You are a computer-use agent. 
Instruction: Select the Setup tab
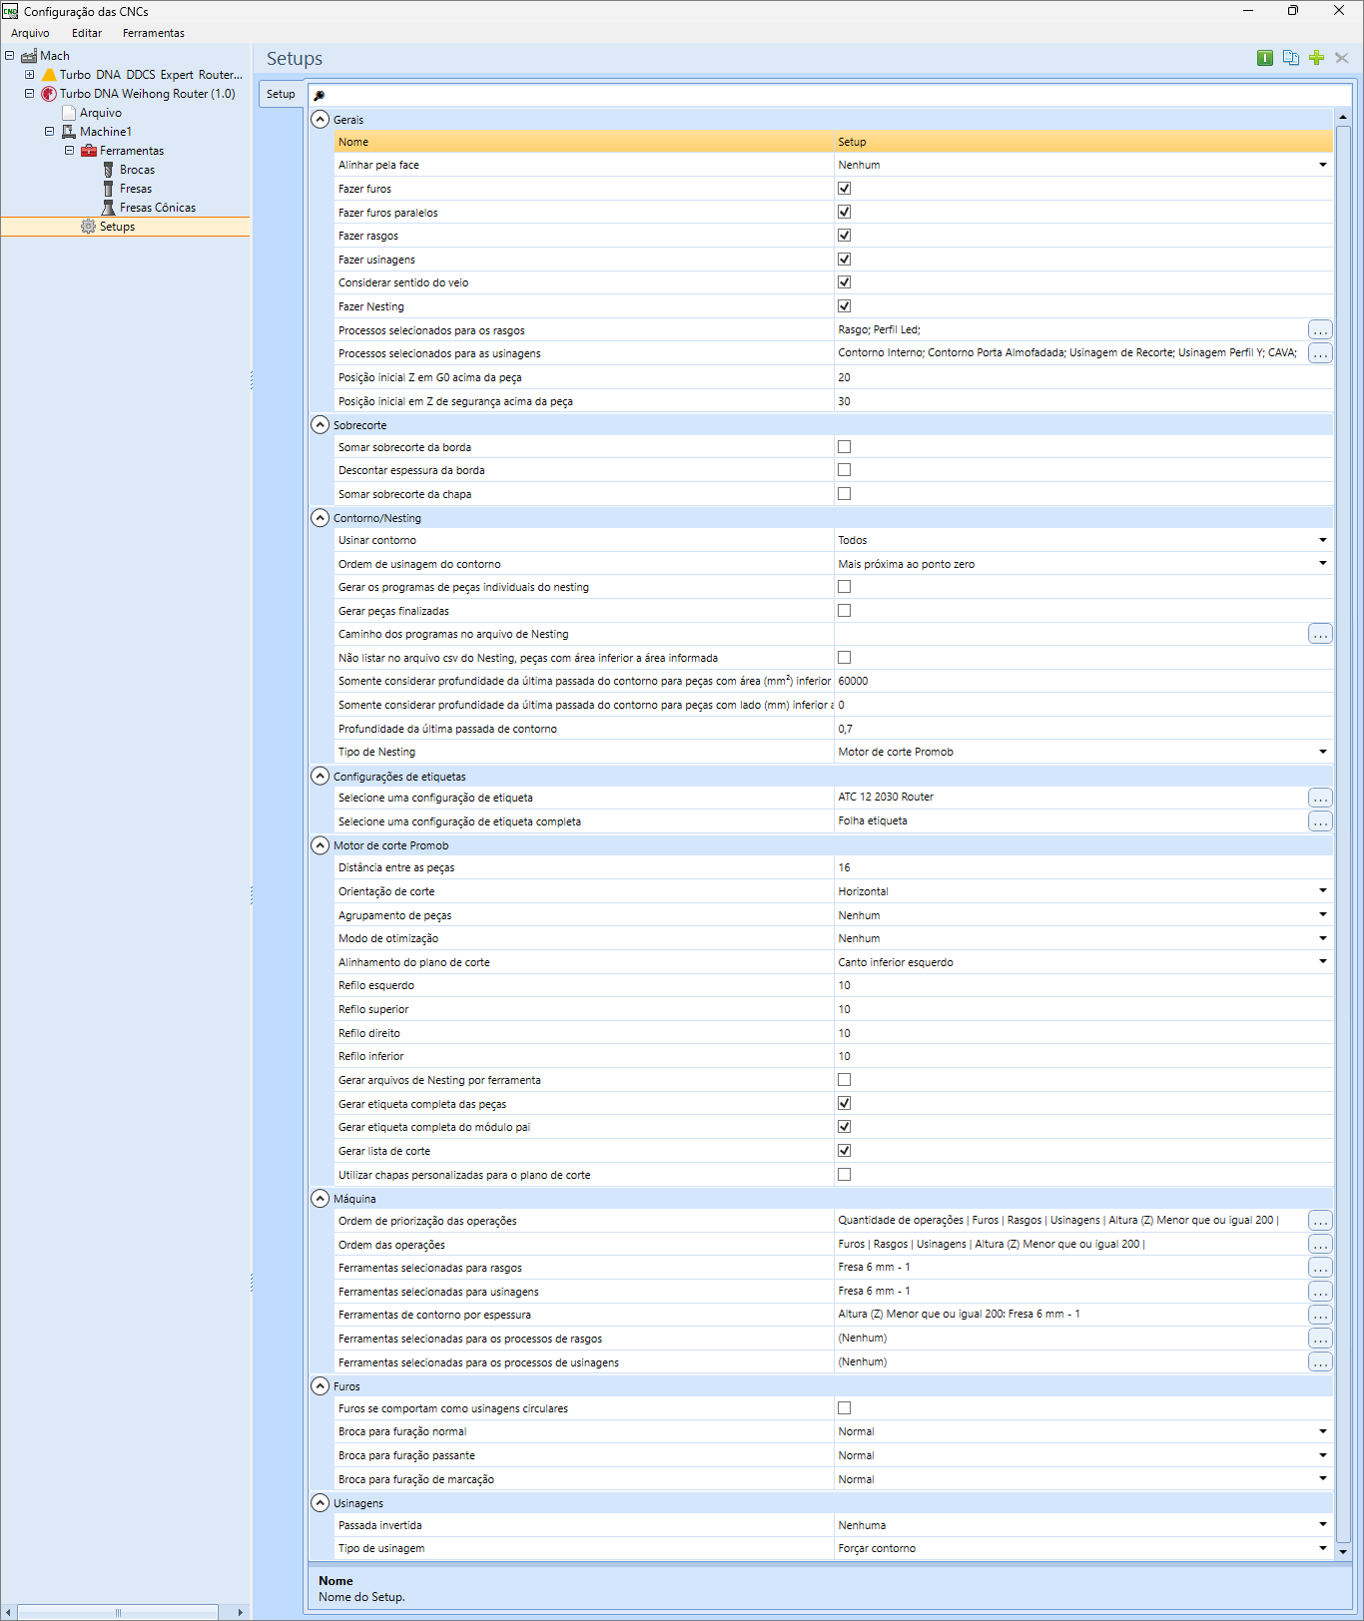pos(281,94)
